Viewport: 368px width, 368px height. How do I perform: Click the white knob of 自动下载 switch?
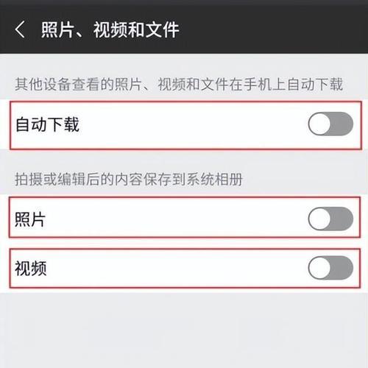319,124
